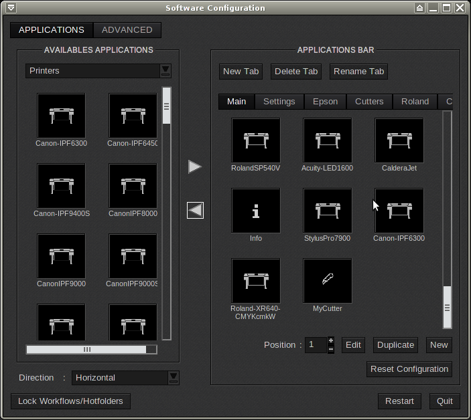Switch to the ADVANCED tab
This screenshot has width=471, height=420.
tap(127, 30)
